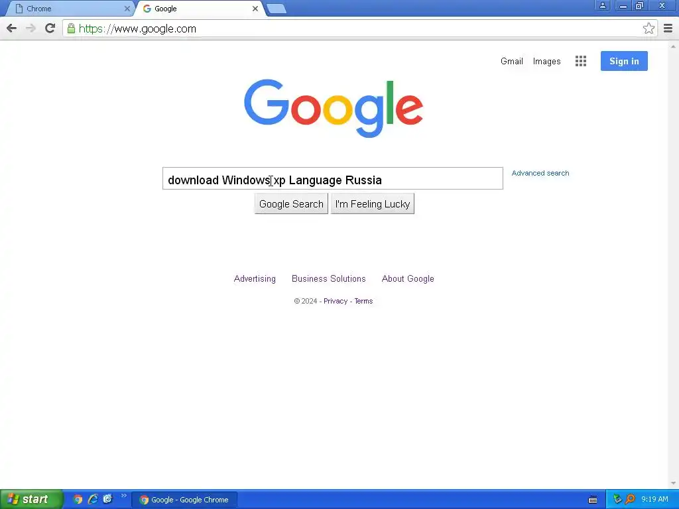Go back using the browser back arrow
The width and height of the screenshot is (679, 509).
point(12,28)
